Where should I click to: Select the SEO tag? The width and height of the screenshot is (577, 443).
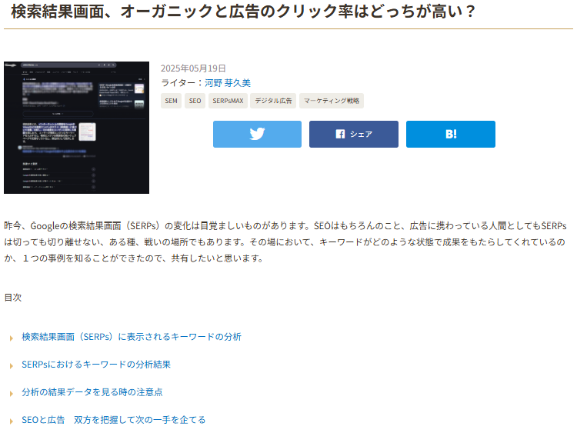195,101
